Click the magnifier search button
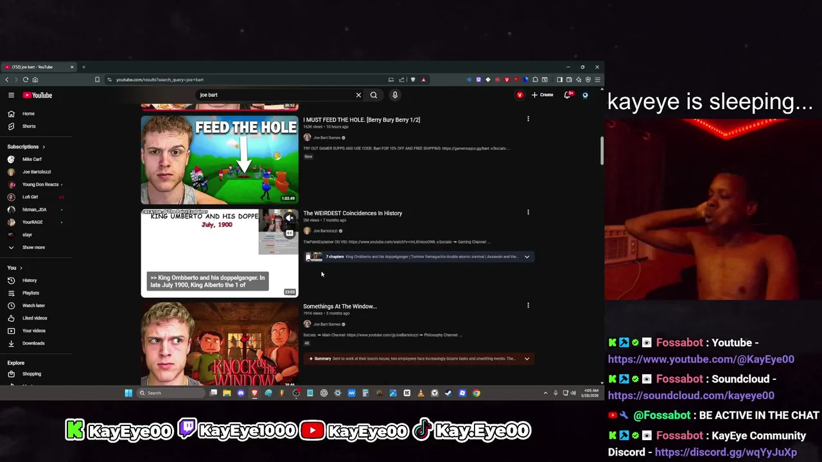822x462 pixels. [x=374, y=95]
